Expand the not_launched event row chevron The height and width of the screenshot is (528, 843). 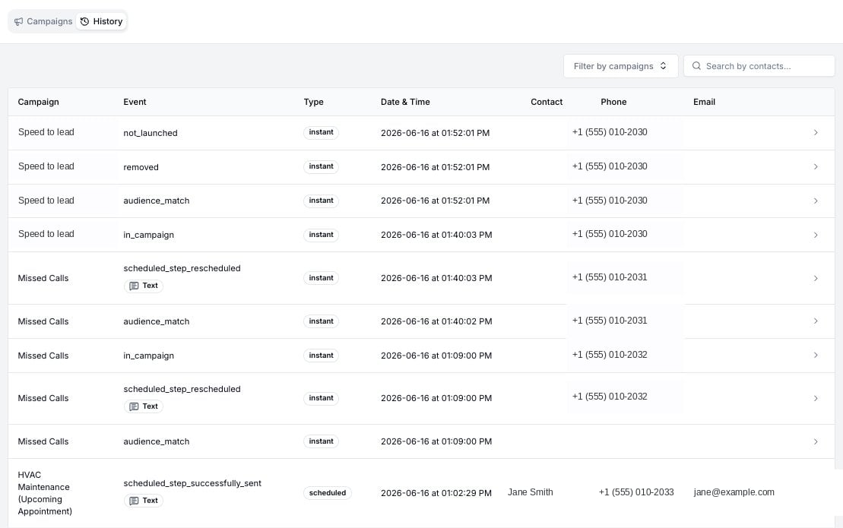(816, 133)
